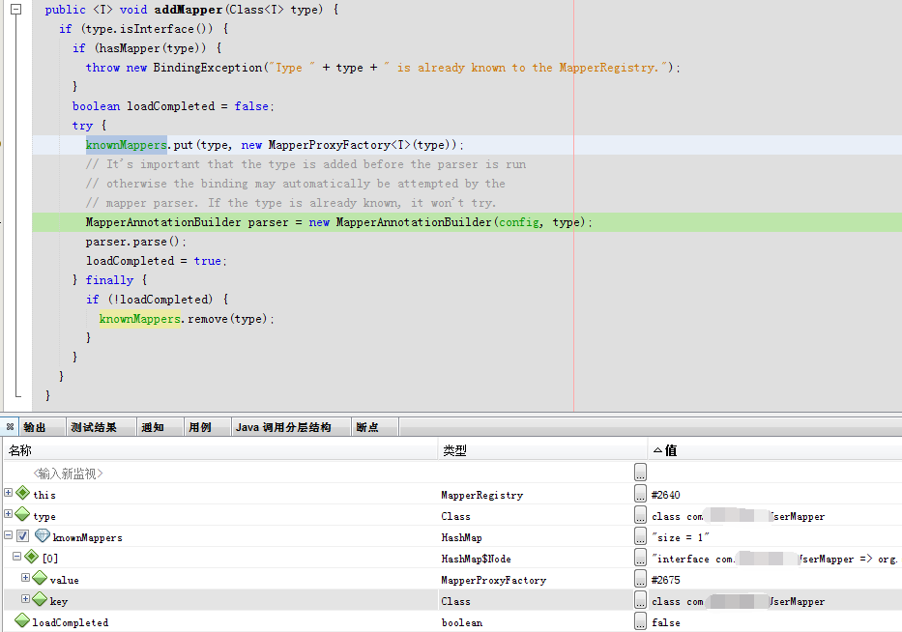Click the addMapper method name

coord(189,10)
